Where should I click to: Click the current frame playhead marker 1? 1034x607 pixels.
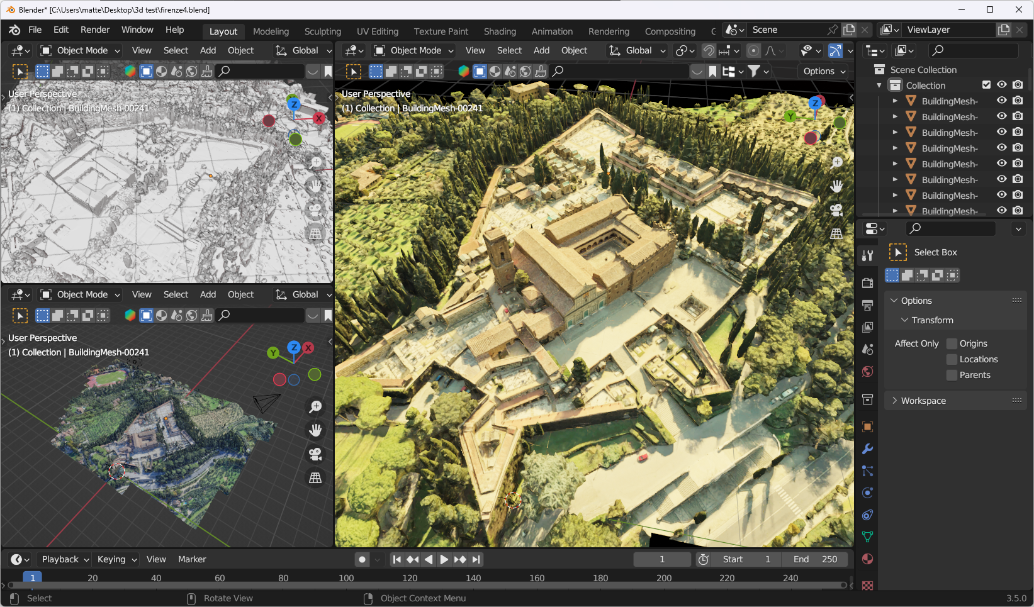coord(33,577)
